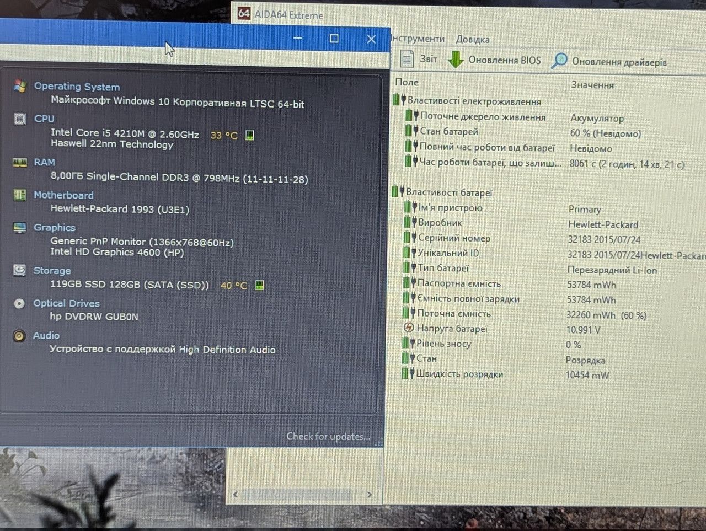Open the Інструменти menu in AIDA64

click(418, 39)
